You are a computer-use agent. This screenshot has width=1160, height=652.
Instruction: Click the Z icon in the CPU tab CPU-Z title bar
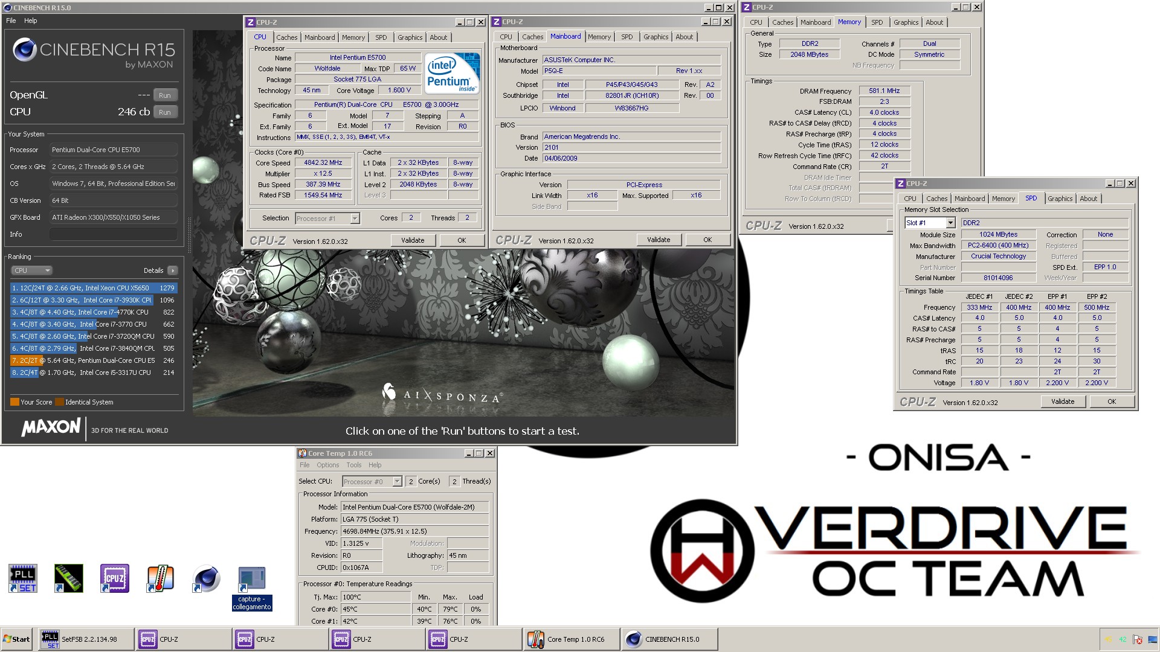point(250,22)
